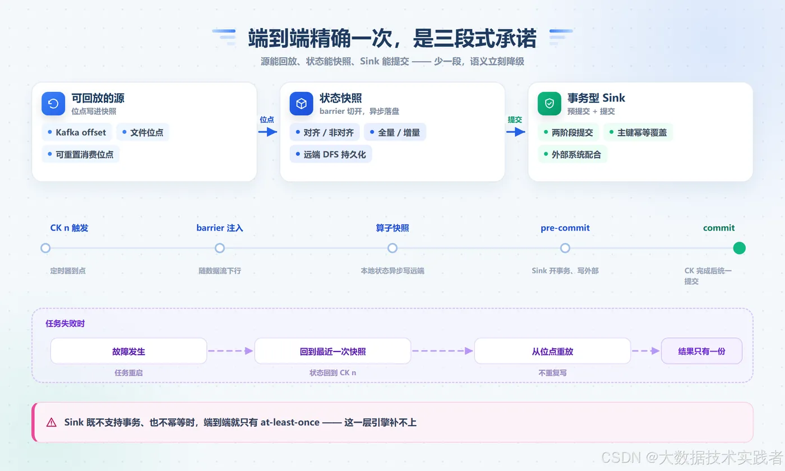Click the 算子快照 timeline node
This screenshot has height=471, width=785.
point(392,248)
